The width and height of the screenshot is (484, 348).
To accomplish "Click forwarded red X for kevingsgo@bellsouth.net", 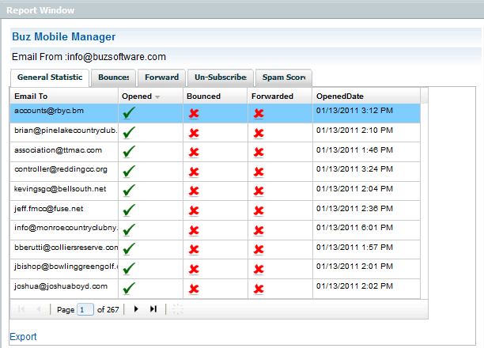I will coord(259,191).
